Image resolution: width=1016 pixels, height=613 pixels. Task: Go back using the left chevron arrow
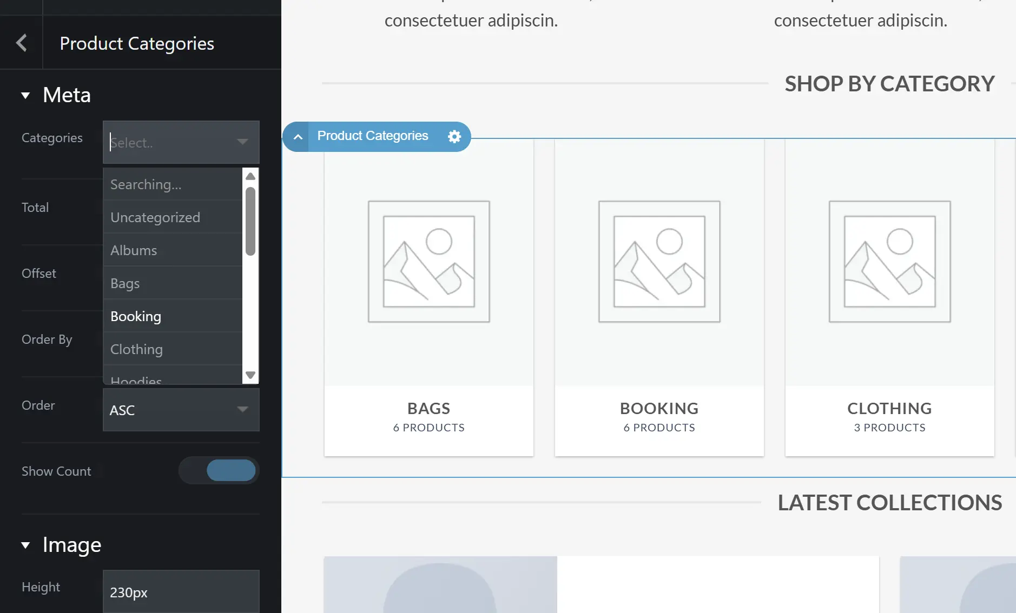(22, 43)
